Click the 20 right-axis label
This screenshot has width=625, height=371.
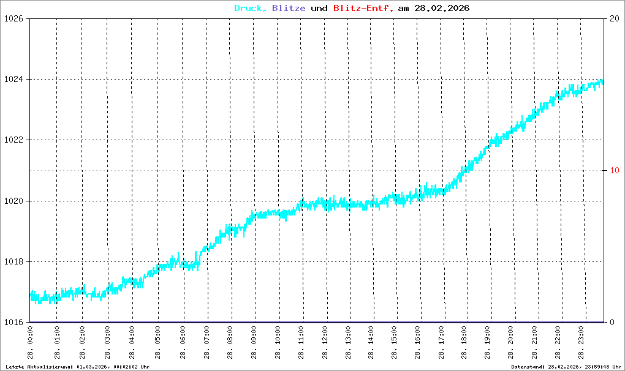tap(615, 18)
